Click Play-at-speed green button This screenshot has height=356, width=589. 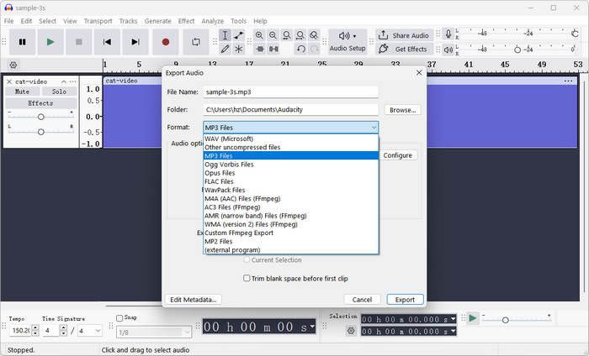pyautogui.click(x=473, y=318)
